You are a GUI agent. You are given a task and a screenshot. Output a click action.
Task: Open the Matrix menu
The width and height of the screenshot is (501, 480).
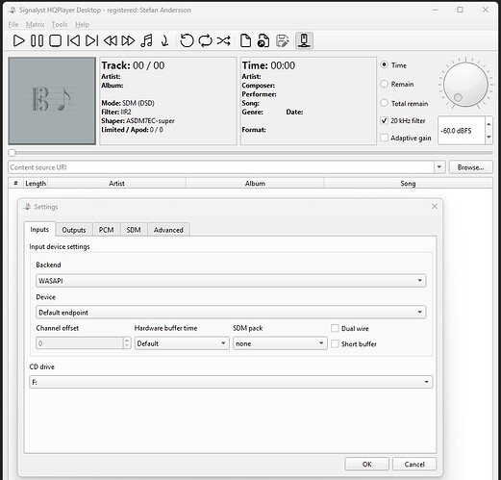(x=35, y=24)
